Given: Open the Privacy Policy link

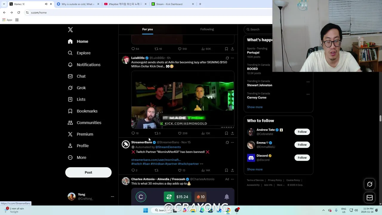Looking at the screenshot, I should (x=275, y=180).
